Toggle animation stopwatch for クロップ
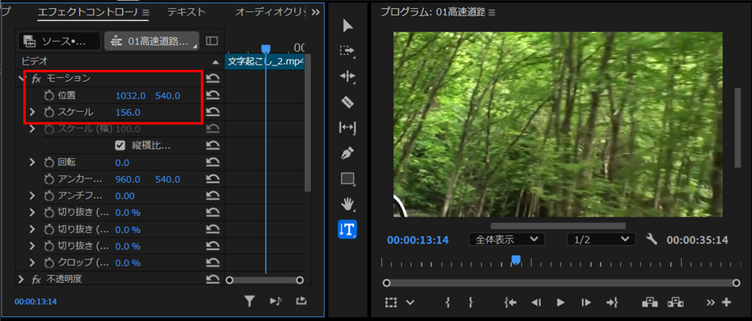This screenshot has height=321, width=752. coord(49,263)
